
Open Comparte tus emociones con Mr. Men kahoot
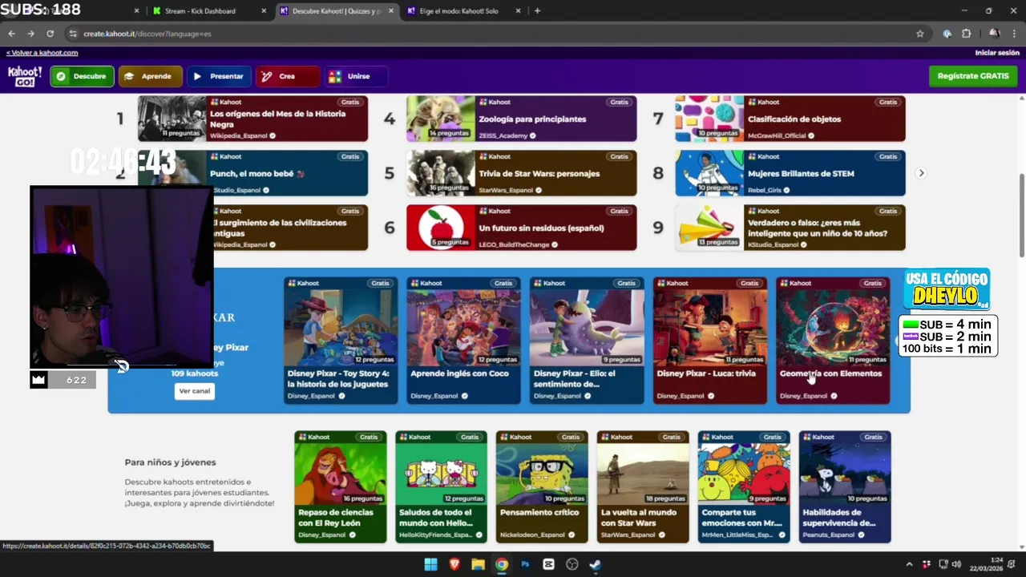[744, 487]
